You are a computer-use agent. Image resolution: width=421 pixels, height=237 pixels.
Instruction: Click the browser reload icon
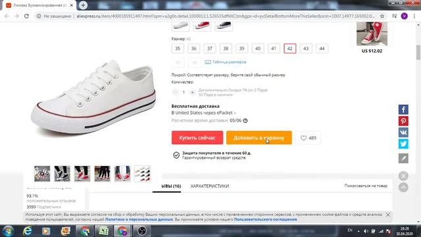point(26,16)
